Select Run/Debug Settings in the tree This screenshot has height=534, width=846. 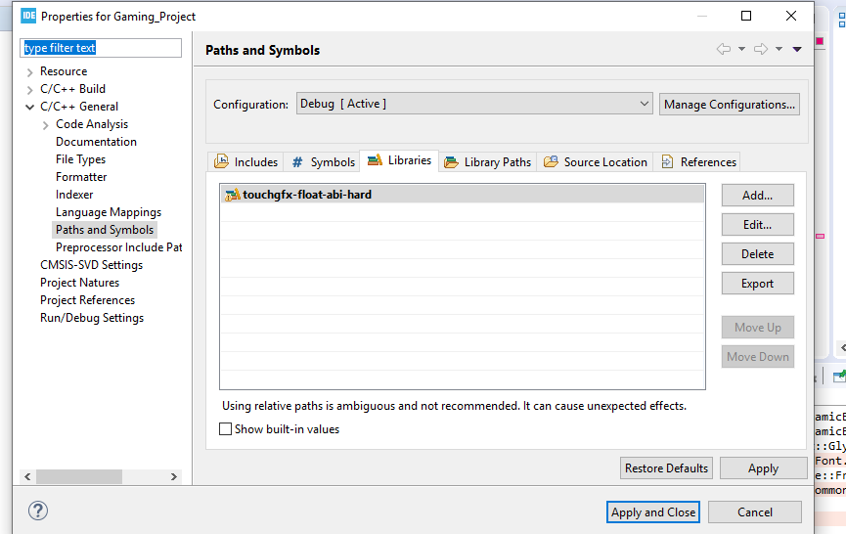pos(92,318)
